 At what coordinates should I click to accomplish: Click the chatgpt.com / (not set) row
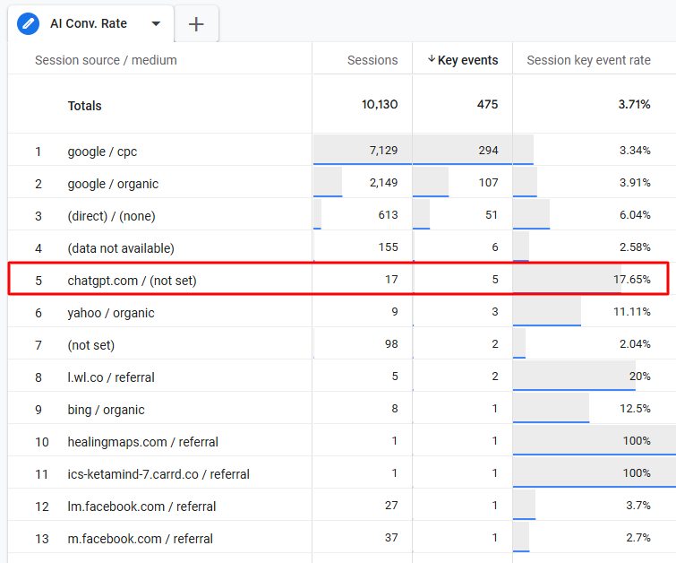tap(338, 280)
